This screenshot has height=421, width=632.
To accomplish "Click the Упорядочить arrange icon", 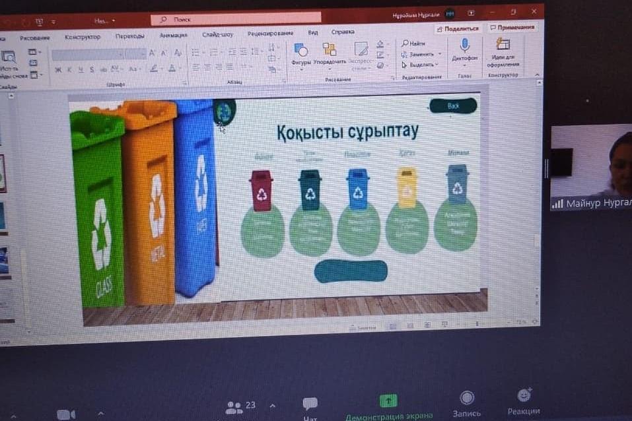I will pyautogui.click(x=329, y=50).
